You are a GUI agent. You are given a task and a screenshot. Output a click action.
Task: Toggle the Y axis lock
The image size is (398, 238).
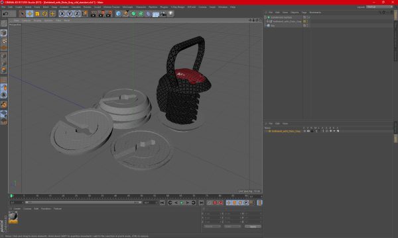[x=70, y=14]
